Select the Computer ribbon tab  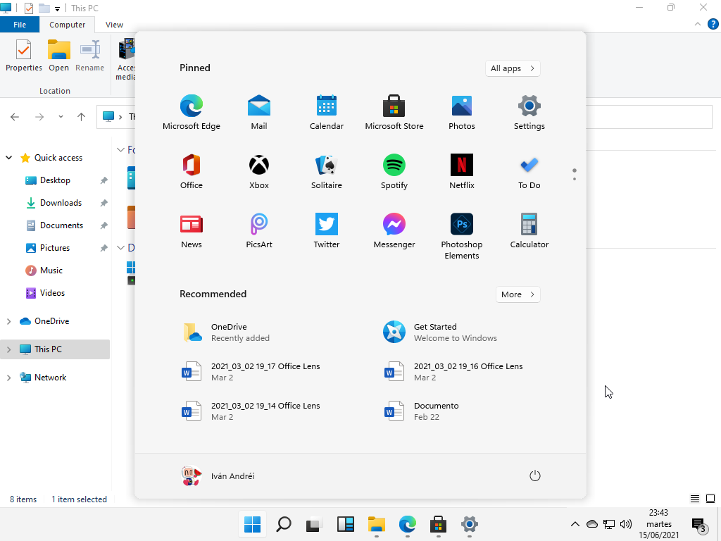coord(67,25)
